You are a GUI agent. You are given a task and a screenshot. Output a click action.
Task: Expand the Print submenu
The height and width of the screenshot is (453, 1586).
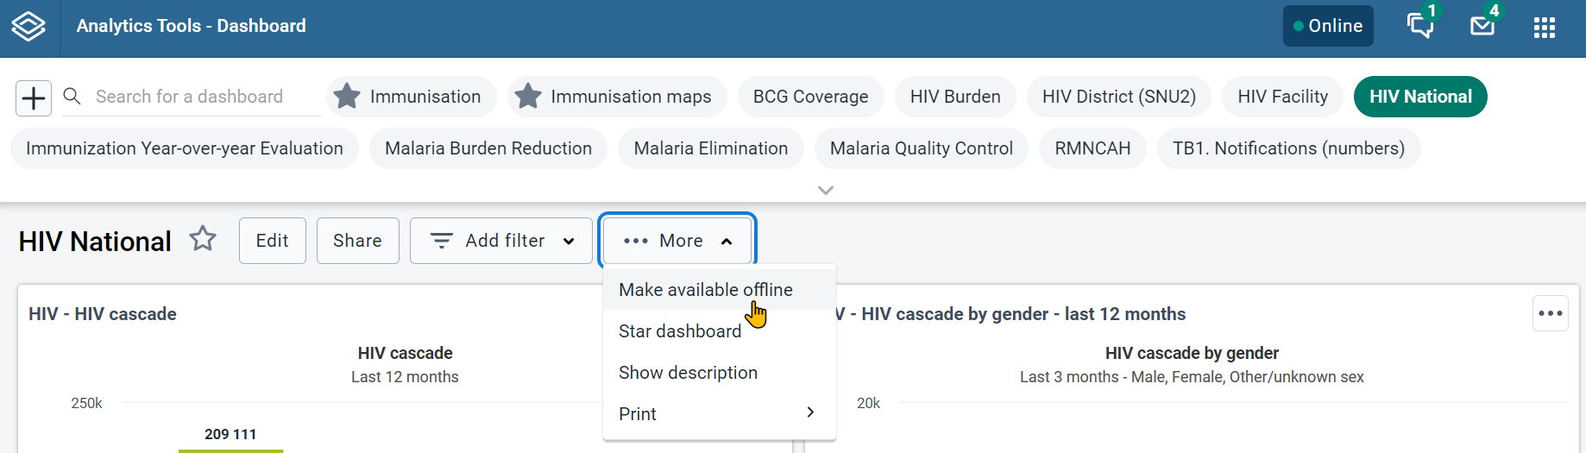click(720, 414)
